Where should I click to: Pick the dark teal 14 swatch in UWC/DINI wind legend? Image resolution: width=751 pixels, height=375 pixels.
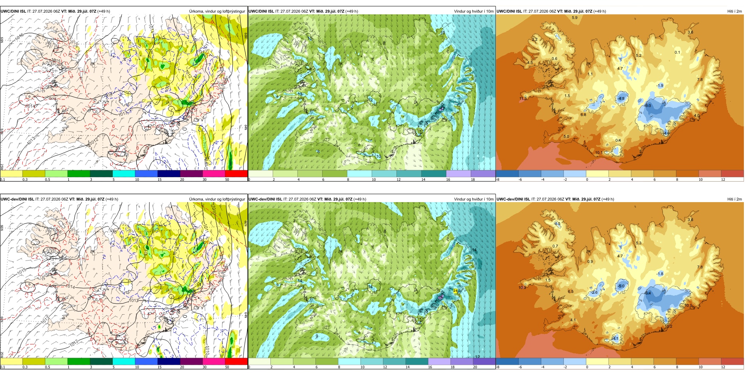pos(434,173)
